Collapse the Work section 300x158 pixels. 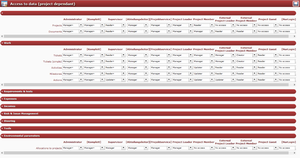pos(7,43)
